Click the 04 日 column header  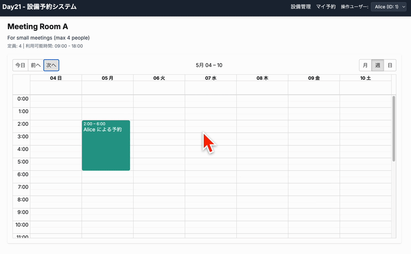[56, 78]
